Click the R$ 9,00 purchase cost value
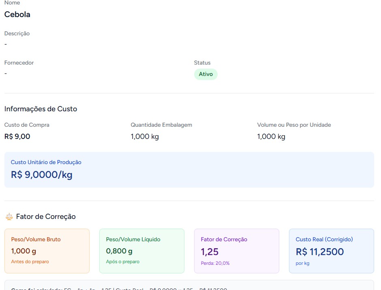Viewport: 381px width, 290px height. (x=17, y=136)
